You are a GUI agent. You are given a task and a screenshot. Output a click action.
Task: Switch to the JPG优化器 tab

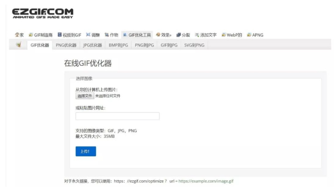click(x=92, y=45)
